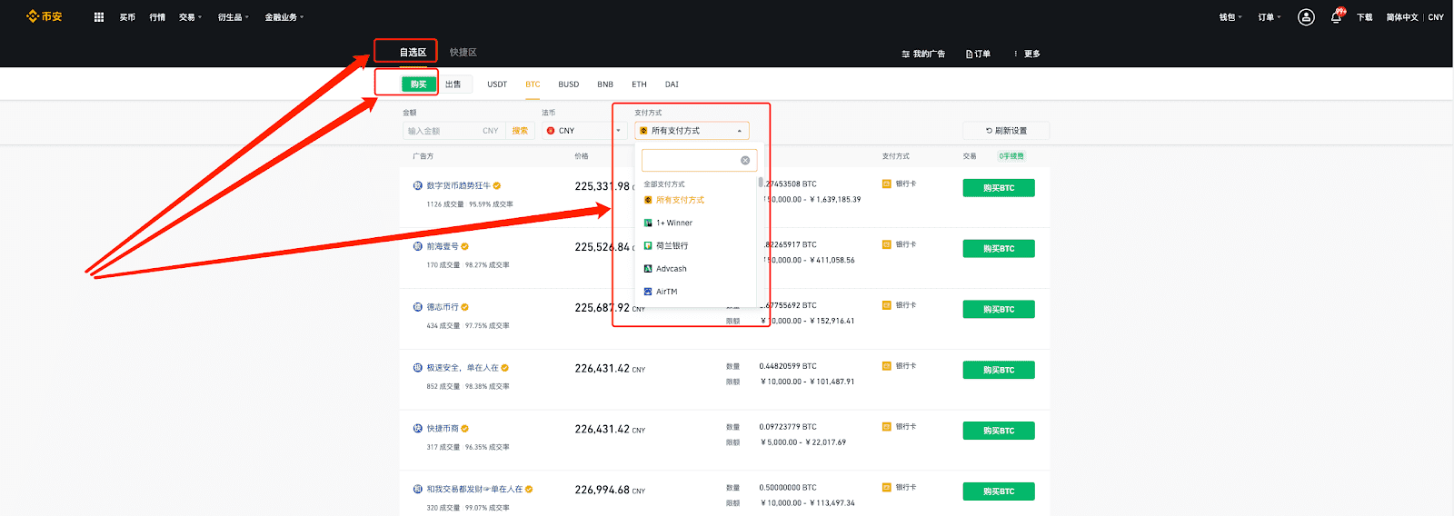Screen dimensions: 1454x516
Task: Click bank card icon in 225,526.84 row
Action: [886, 244]
